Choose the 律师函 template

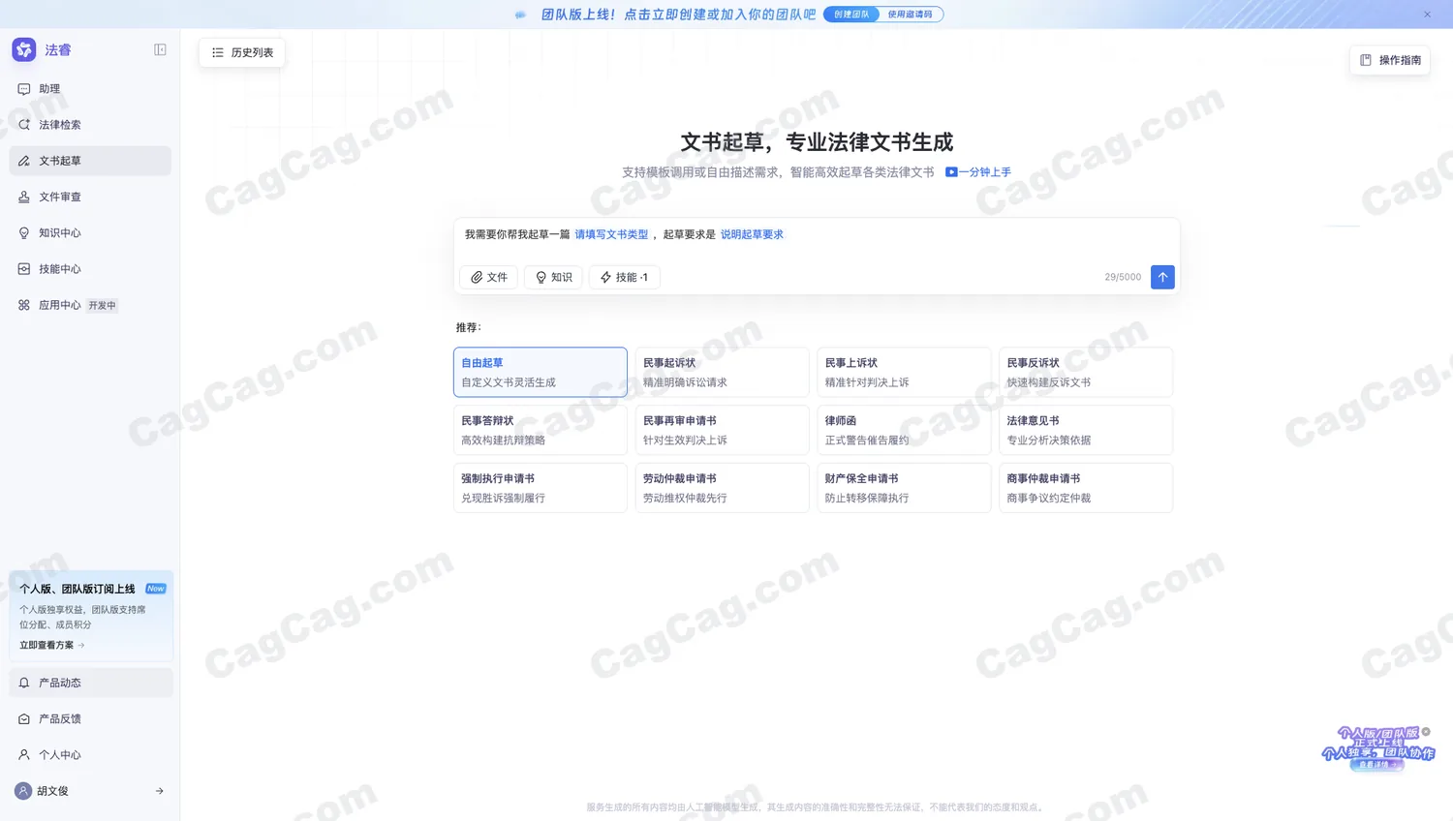point(905,430)
